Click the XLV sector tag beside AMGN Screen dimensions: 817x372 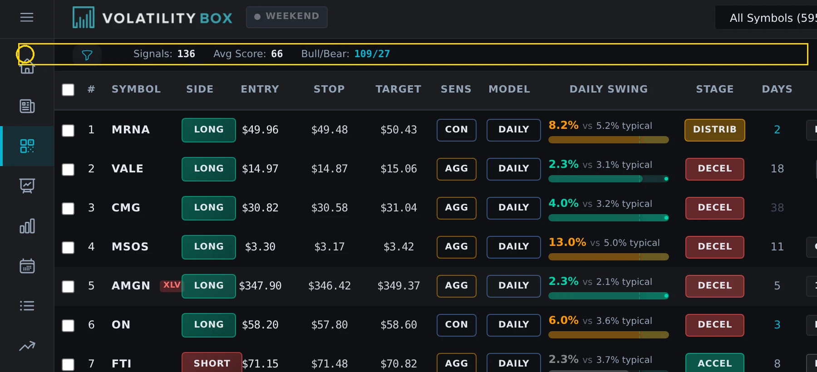pyautogui.click(x=171, y=285)
